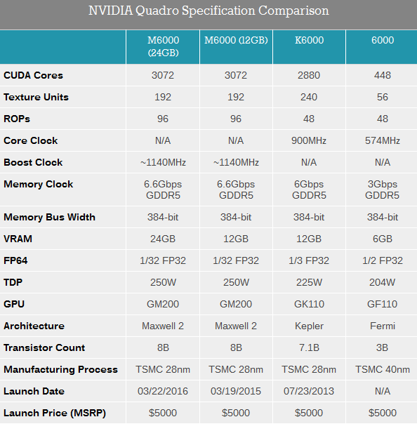
Task: Click the 'Core Clock' row label
Action: 31,140
